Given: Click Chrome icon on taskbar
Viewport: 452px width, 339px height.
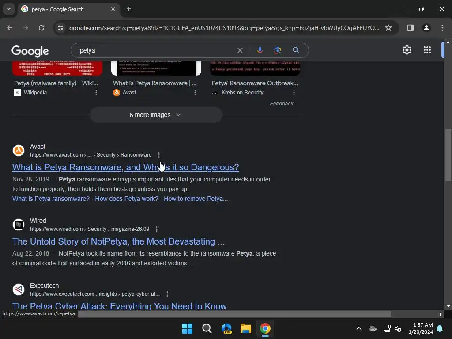Looking at the screenshot, I should [265, 328].
